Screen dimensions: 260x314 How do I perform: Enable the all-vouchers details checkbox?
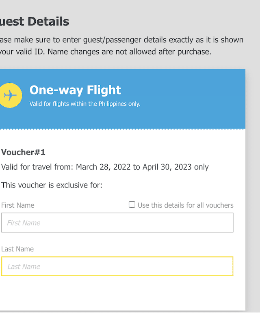pyautogui.click(x=132, y=204)
